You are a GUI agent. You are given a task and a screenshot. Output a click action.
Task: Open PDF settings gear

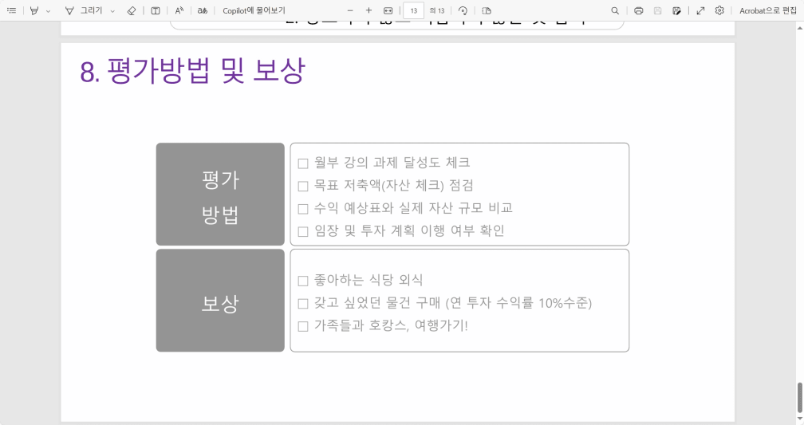coord(719,10)
